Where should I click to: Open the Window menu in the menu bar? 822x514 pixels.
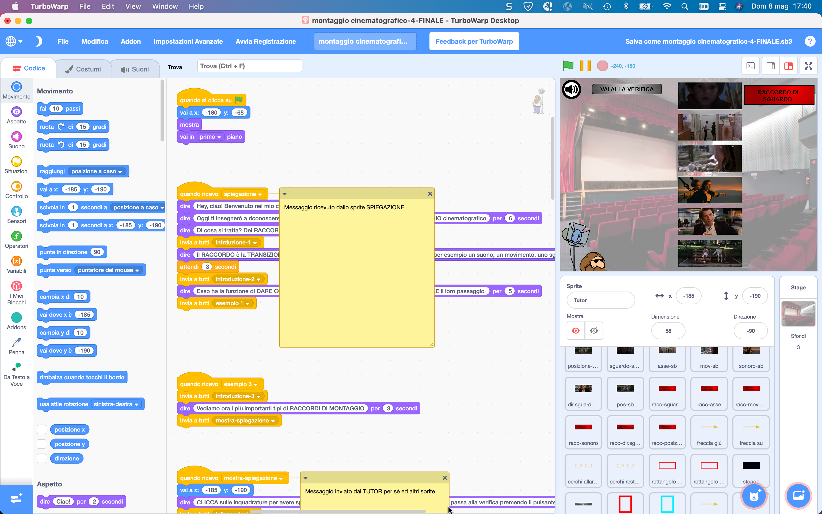pos(165,6)
